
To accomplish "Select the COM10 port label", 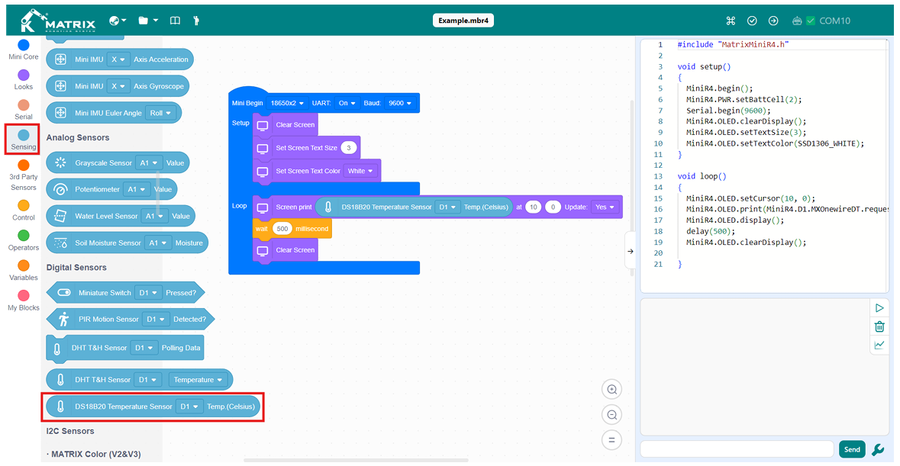I will (834, 21).
